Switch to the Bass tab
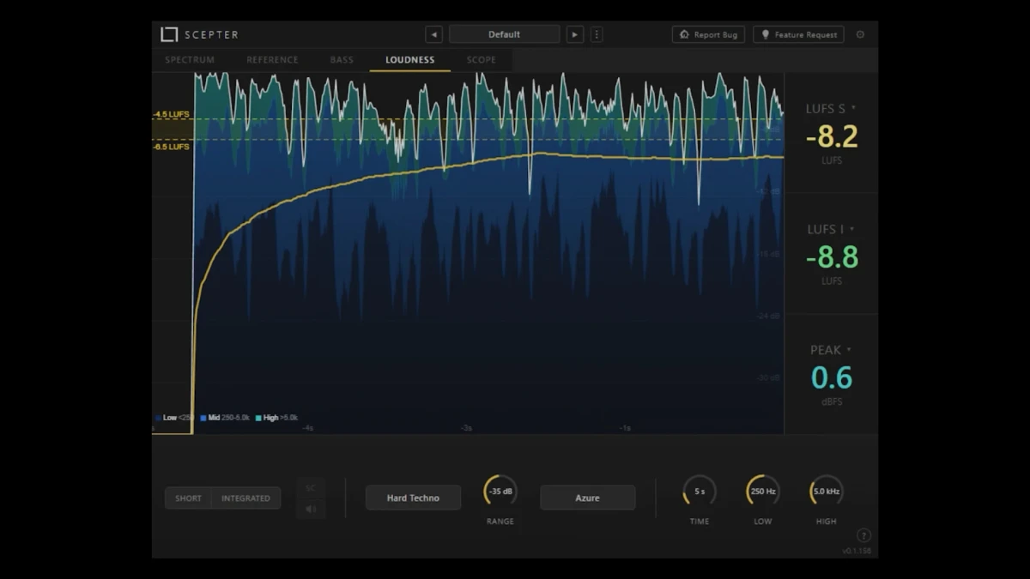 342,60
